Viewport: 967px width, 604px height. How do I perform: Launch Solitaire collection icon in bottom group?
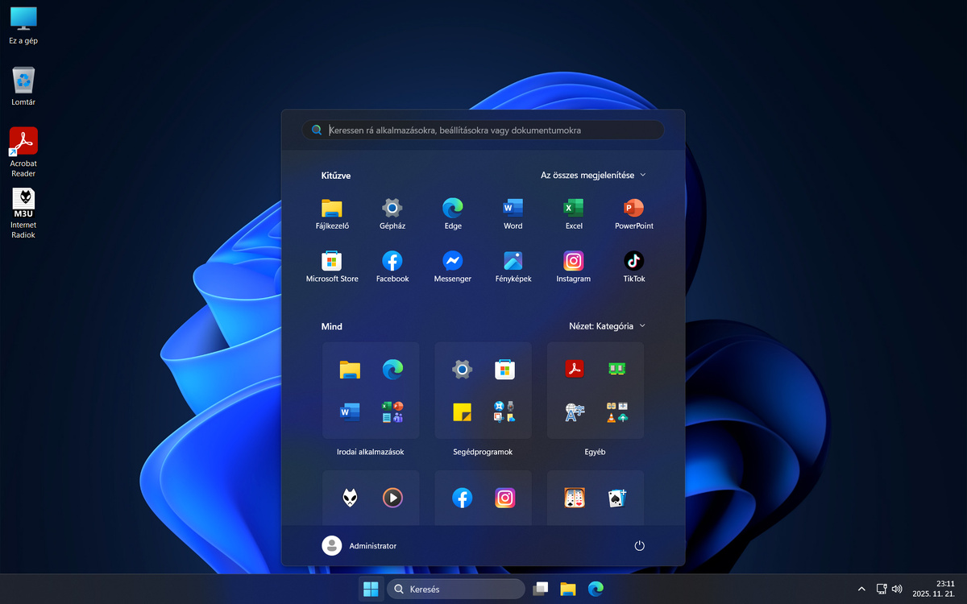pyautogui.click(x=575, y=499)
